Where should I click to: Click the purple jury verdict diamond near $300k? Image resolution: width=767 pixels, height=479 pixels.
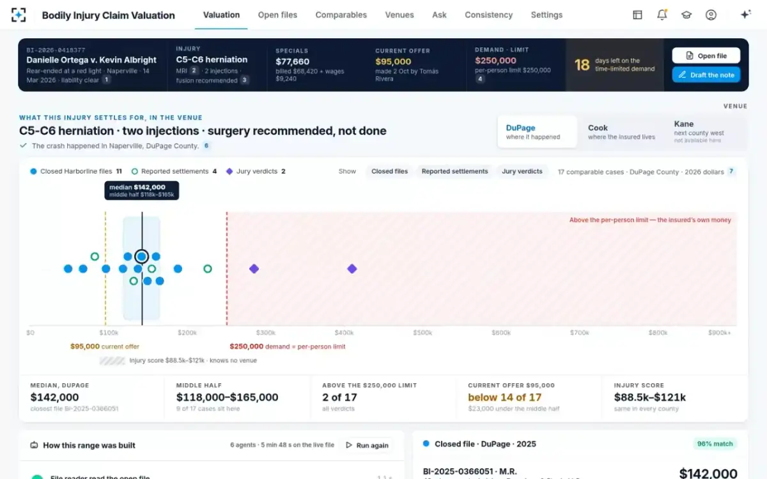(254, 269)
